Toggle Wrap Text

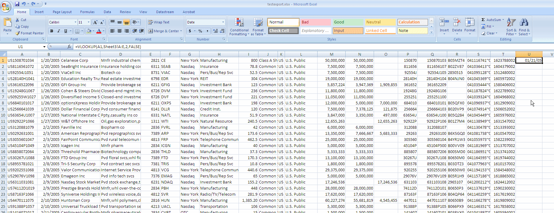point(159,22)
